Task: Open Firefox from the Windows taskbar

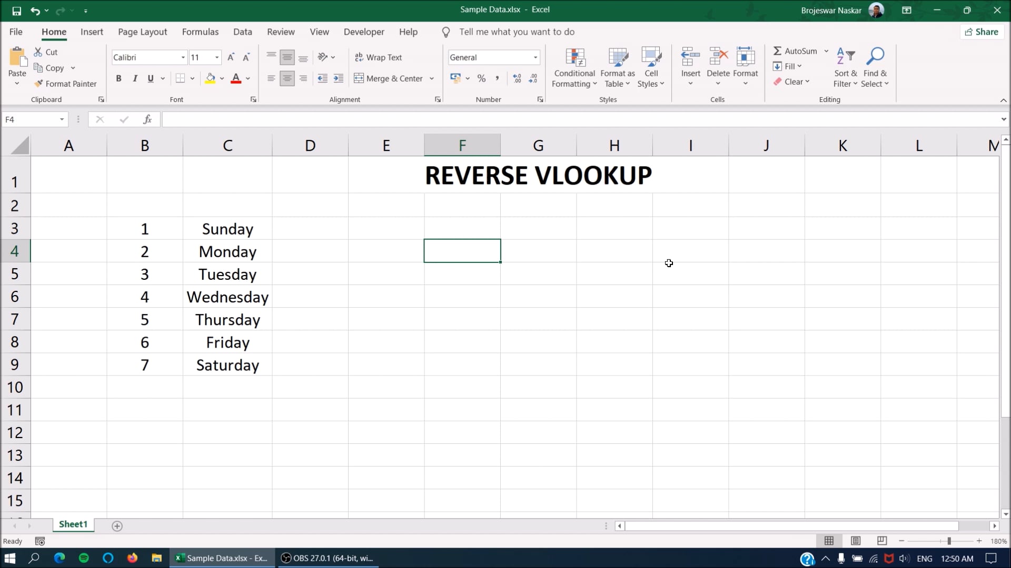Action: pos(132,558)
